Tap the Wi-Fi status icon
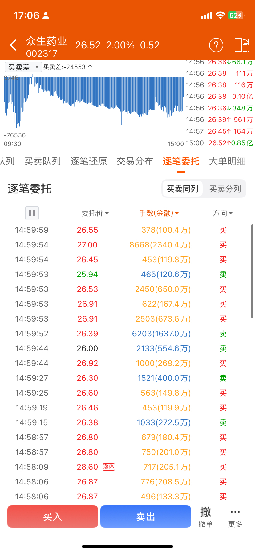This screenshot has width=255, height=553. 220,15
